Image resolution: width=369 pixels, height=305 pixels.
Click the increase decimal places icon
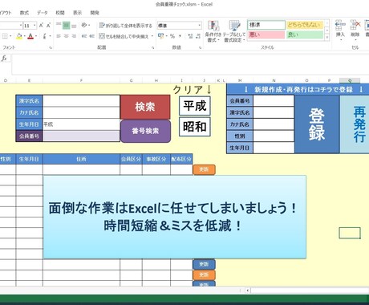[x=190, y=36]
